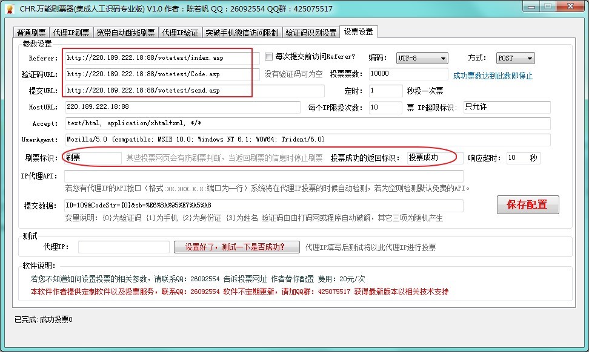The width and height of the screenshot is (589, 352).
Task: Click the HostURL input field
Action: pos(182,107)
